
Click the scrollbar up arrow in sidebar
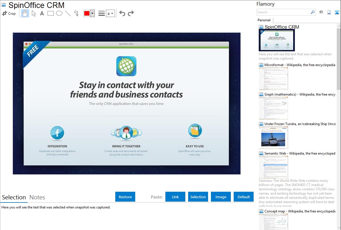[339, 26]
